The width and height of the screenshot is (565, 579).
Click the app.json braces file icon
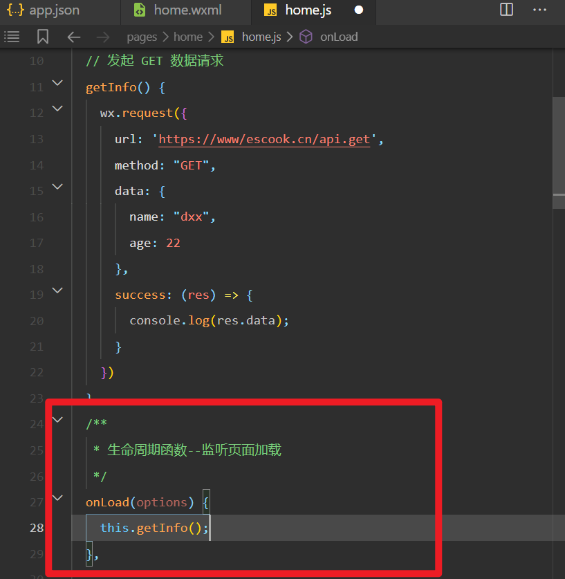point(15,10)
